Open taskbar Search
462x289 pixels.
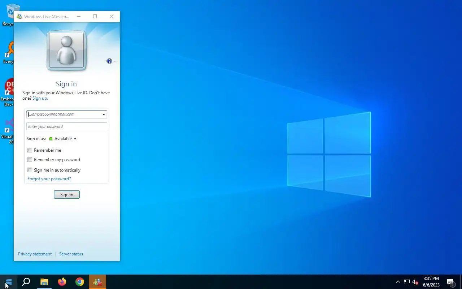coord(26,282)
